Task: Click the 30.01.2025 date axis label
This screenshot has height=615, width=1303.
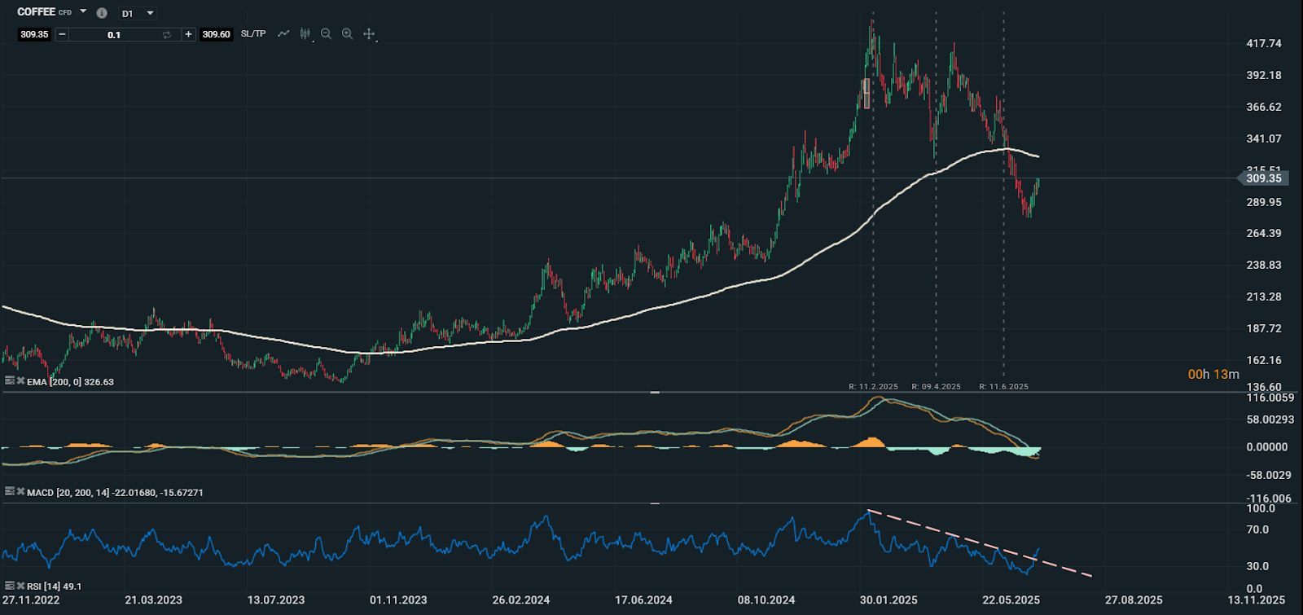Action: click(888, 600)
